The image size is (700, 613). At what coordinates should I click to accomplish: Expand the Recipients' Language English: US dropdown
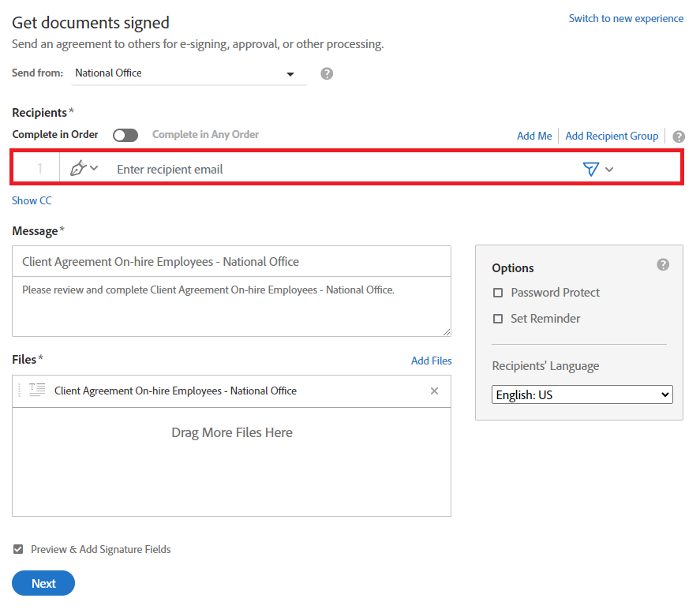pyautogui.click(x=582, y=394)
